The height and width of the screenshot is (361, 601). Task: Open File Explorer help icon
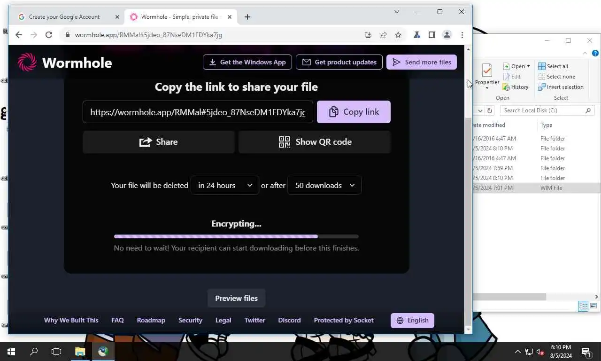[595, 54]
